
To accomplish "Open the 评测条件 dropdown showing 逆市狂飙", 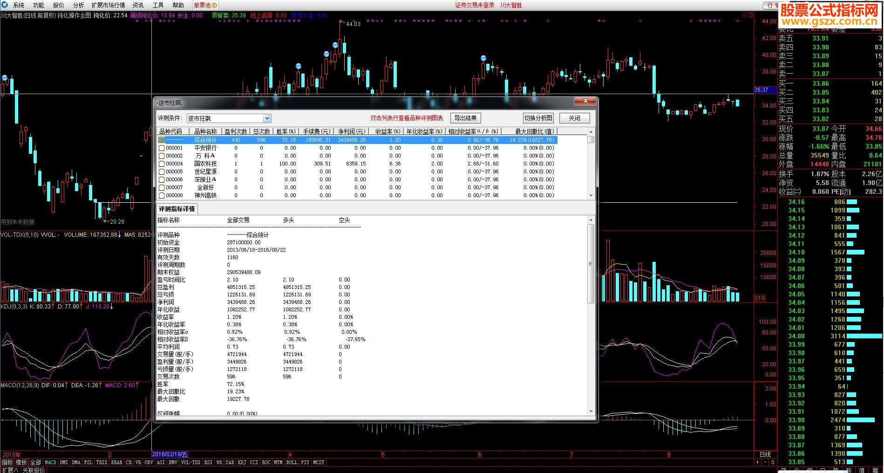I will pyautogui.click(x=228, y=118).
